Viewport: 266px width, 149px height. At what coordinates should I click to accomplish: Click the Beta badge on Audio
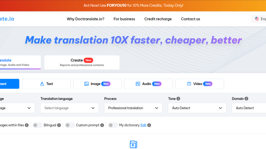pyautogui.click(x=157, y=84)
